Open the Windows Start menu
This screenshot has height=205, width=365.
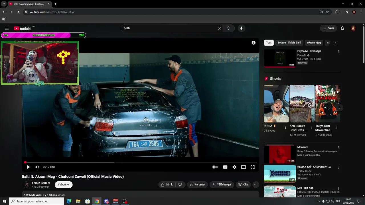[5, 201]
